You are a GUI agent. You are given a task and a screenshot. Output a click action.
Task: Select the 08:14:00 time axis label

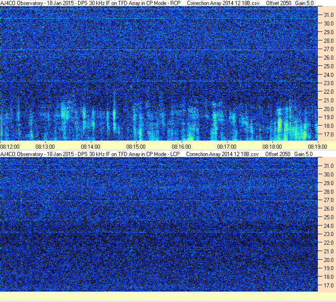(90, 147)
